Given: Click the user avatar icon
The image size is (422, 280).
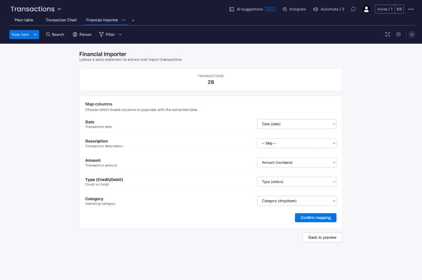Looking at the screenshot, I should click(x=366, y=9).
